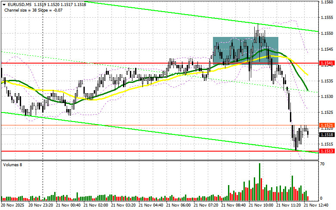Click the '21 Nov 08:40' time axis label
Image resolution: width=336 pixels, height=210 pixels.
click(x=233, y=205)
